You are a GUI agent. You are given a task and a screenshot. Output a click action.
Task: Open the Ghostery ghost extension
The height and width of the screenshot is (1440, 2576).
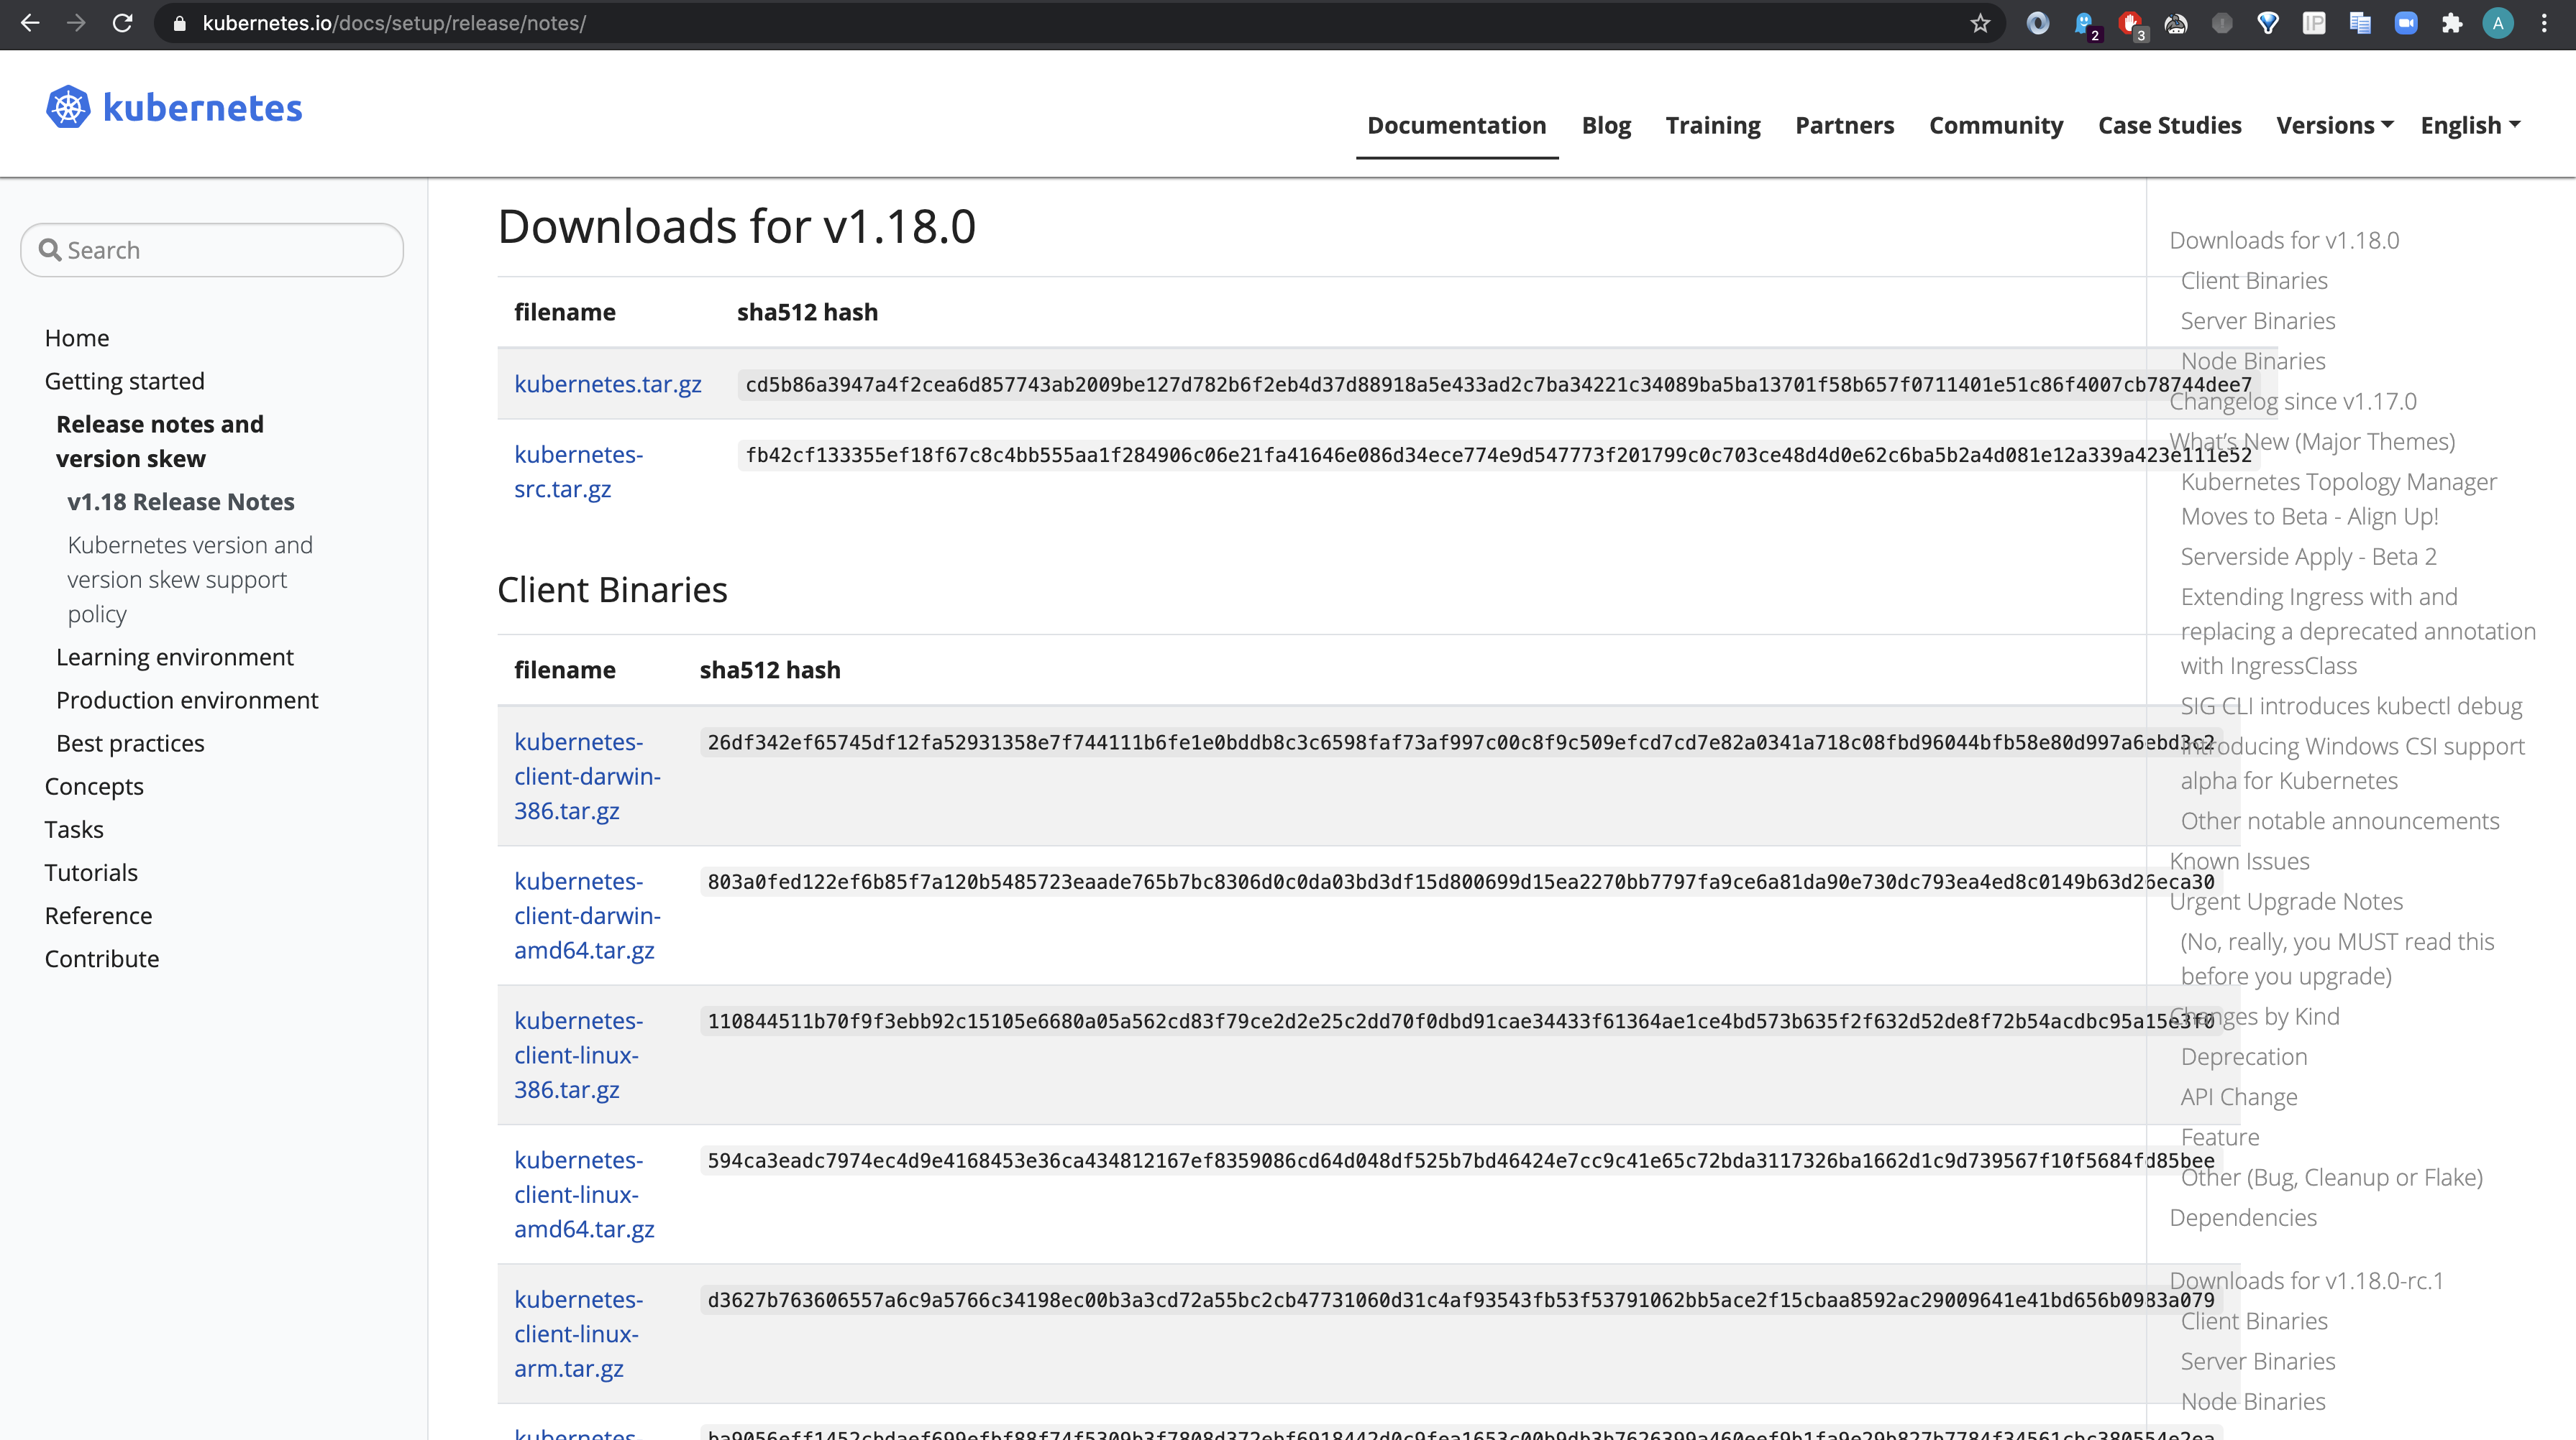[2086, 24]
